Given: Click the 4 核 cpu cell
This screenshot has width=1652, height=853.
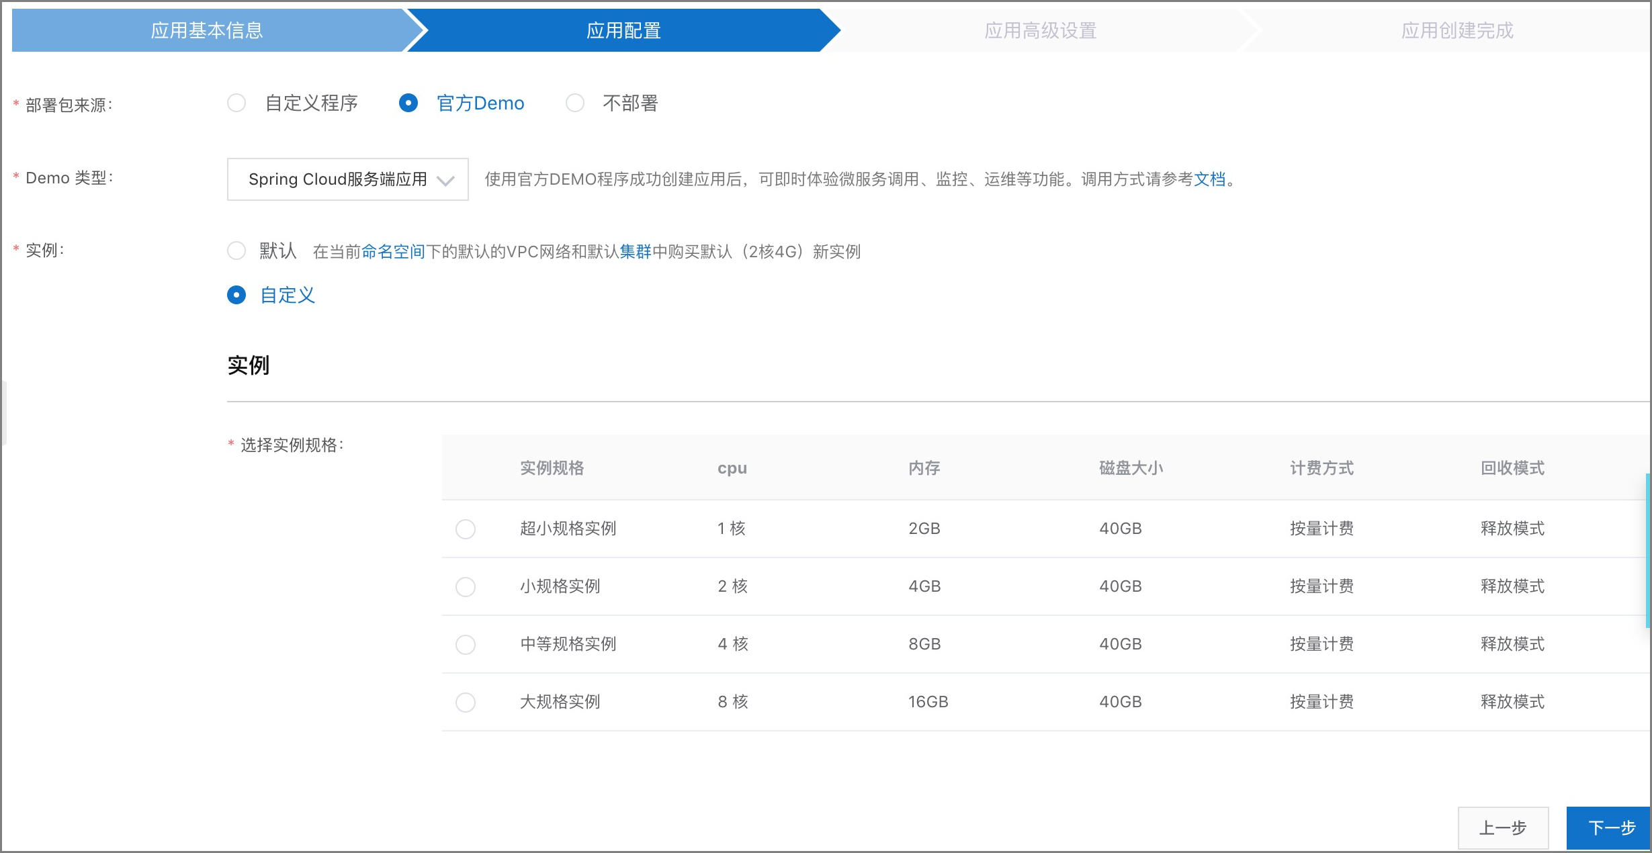Looking at the screenshot, I should (x=733, y=644).
